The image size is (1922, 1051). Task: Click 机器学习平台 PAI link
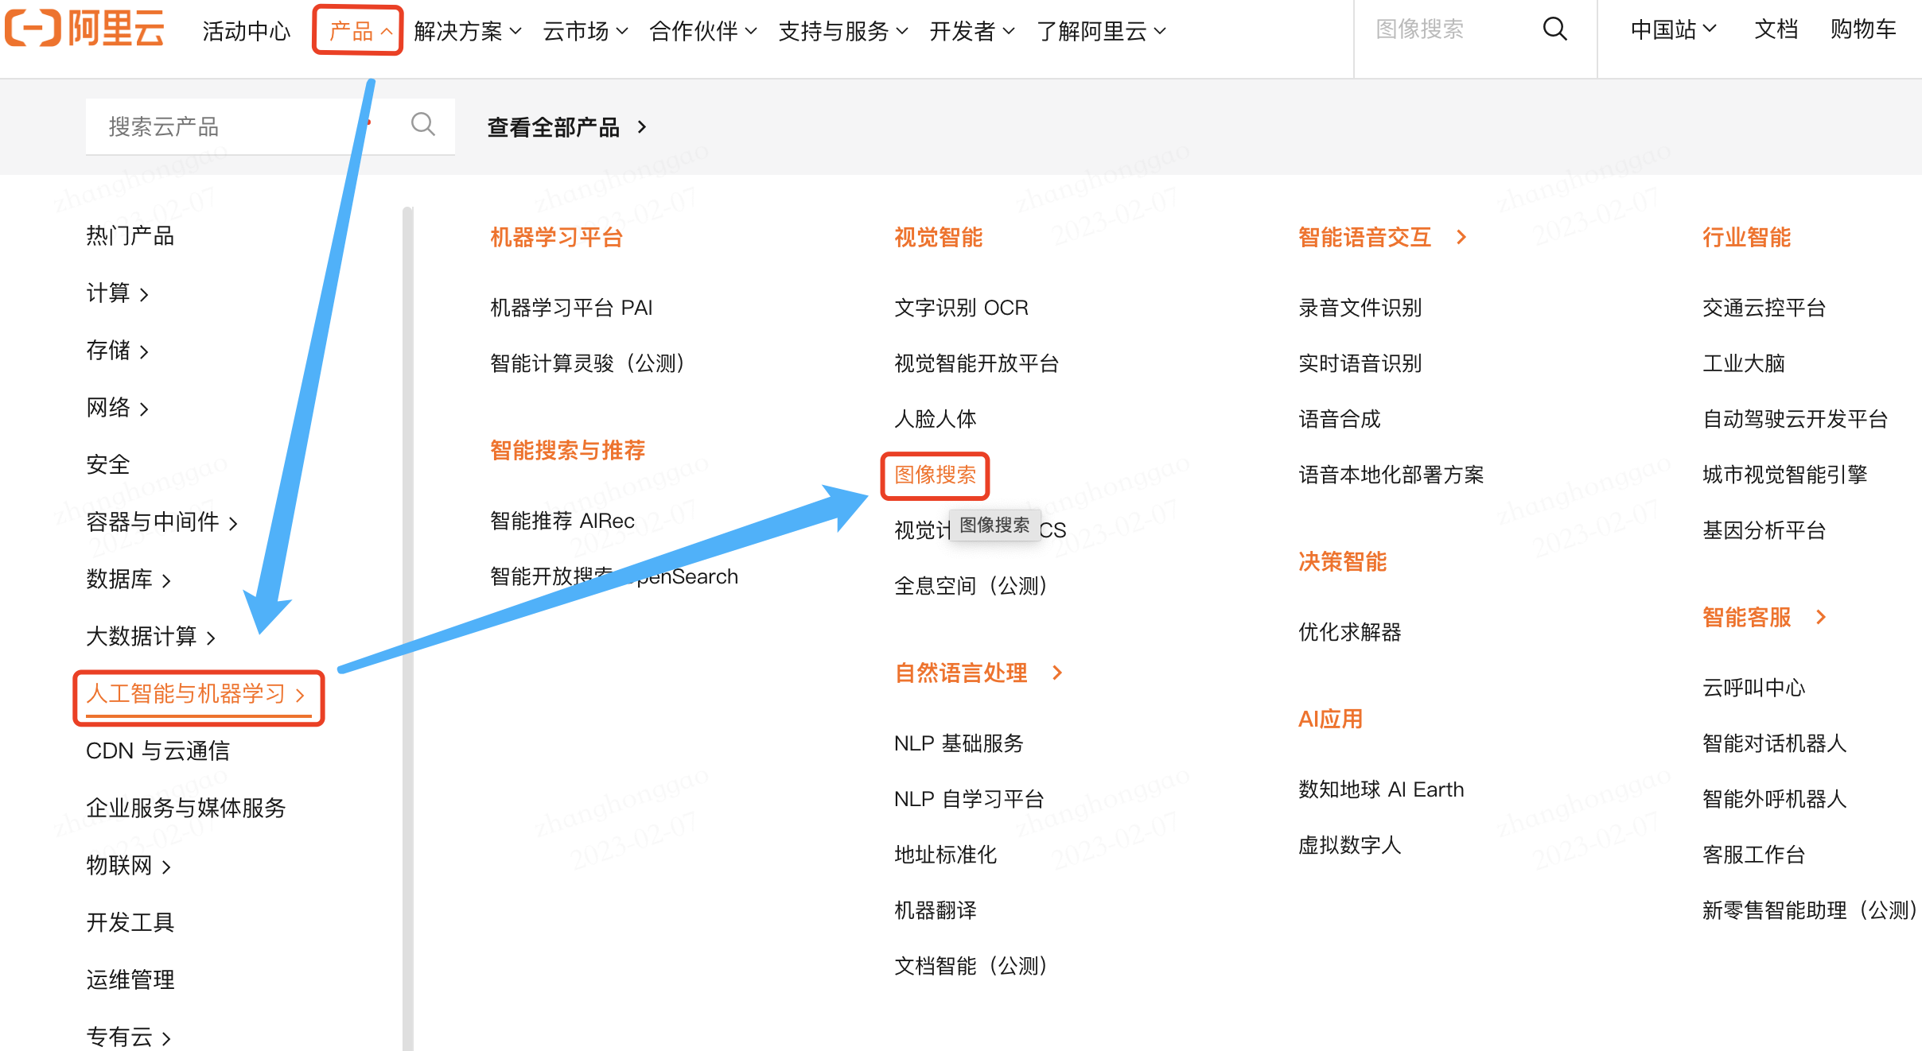tap(570, 308)
